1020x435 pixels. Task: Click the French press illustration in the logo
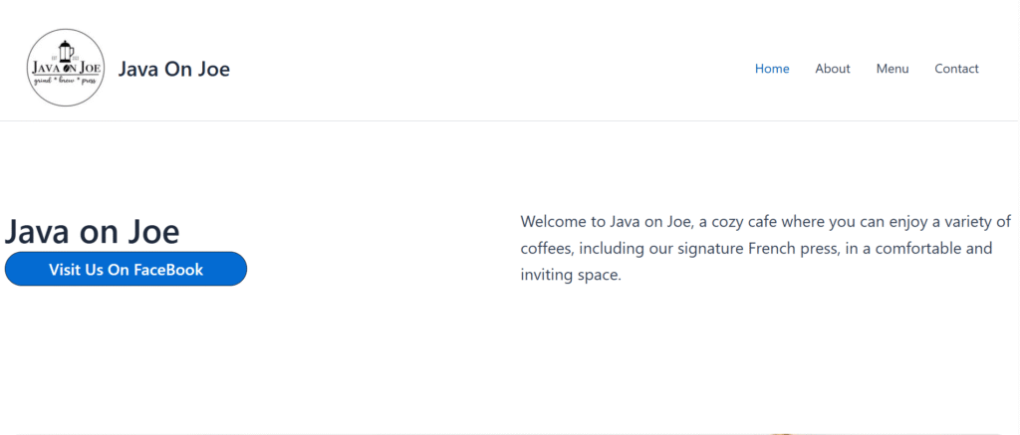[66, 50]
